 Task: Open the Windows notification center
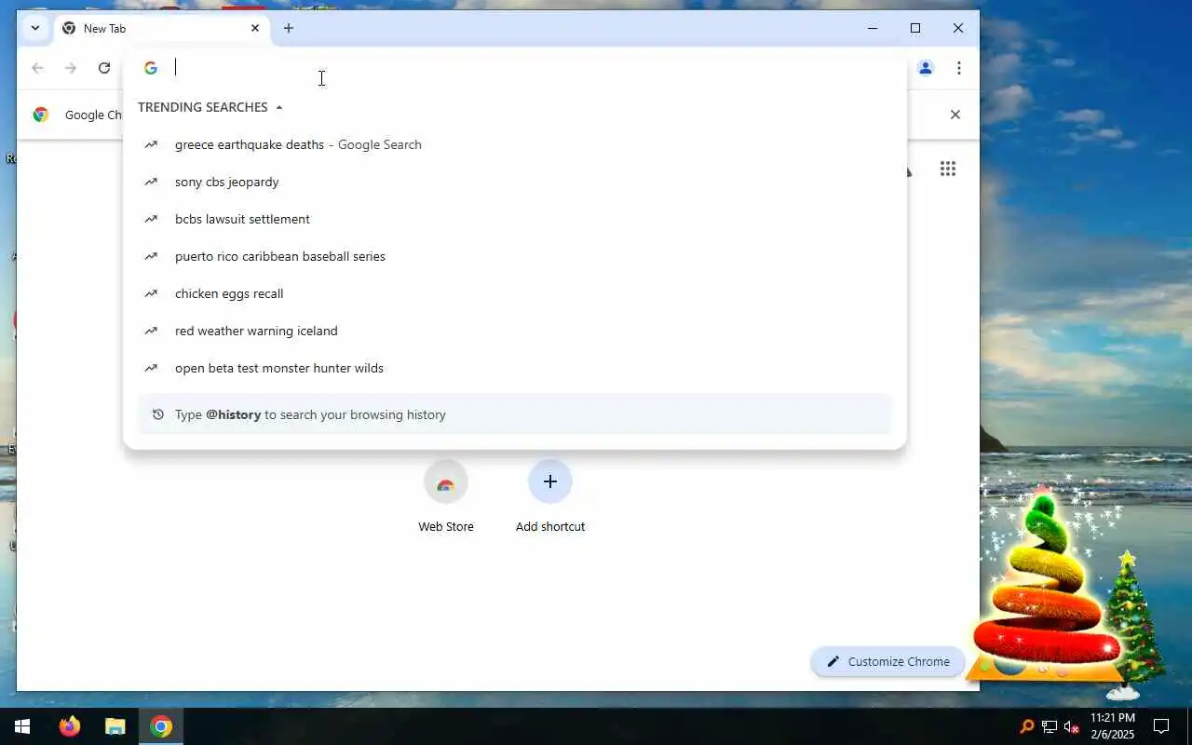click(1161, 726)
